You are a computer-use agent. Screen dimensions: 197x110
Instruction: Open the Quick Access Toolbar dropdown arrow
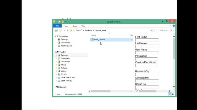tap(66, 22)
